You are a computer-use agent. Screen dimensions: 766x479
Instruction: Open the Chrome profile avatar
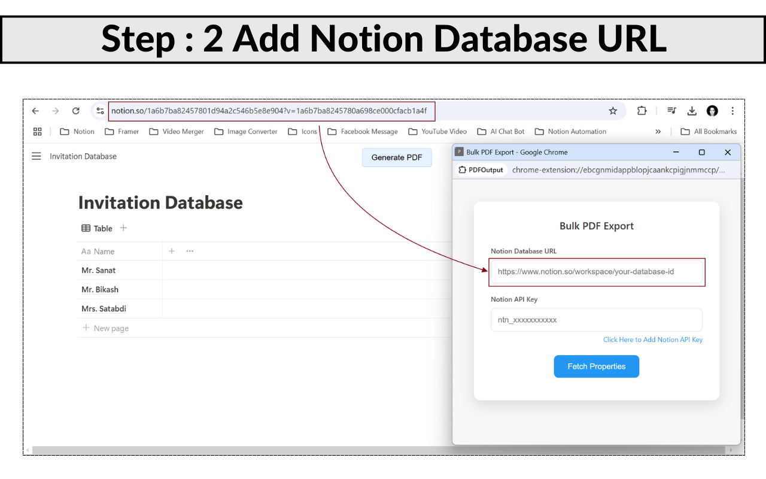coord(712,111)
